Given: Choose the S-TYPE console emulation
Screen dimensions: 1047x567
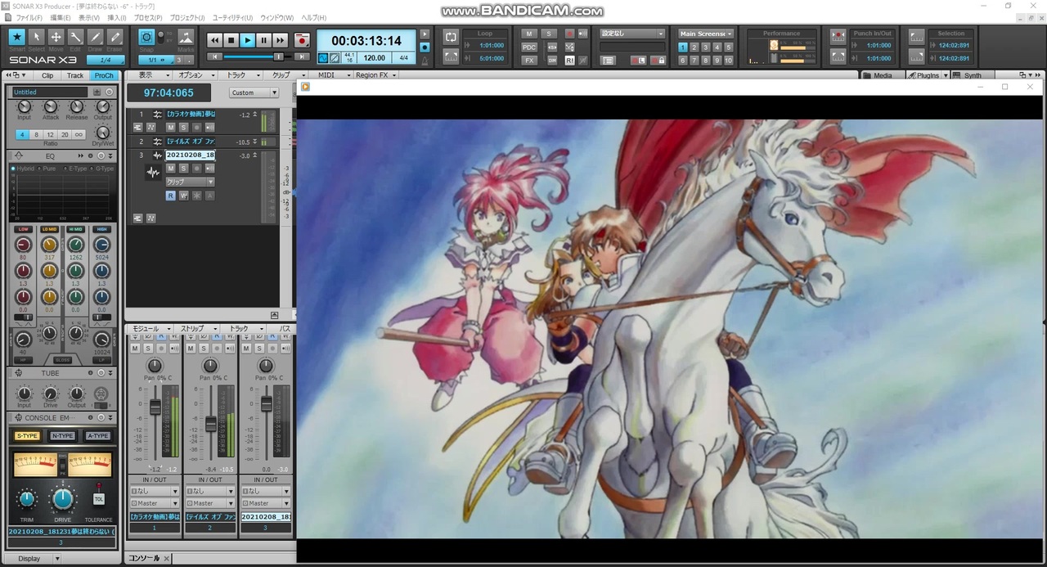Looking at the screenshot, I should click(x=27, y=436).
